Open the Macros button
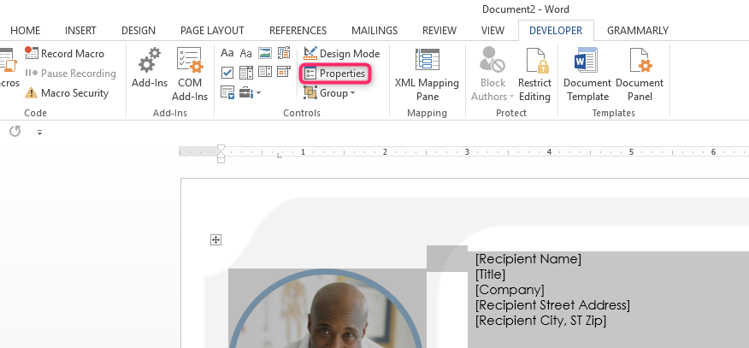The width and height of the screenshot is (749, 348). pyautogui.click(x=9, y=68)
